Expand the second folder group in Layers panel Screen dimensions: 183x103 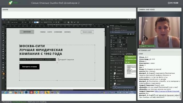coord(113,78)
